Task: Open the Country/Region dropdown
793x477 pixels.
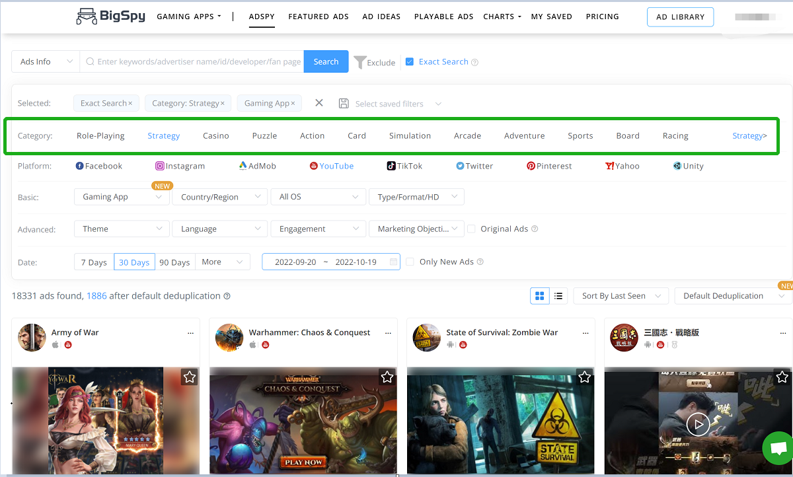Action: click(x=219, y=197)
